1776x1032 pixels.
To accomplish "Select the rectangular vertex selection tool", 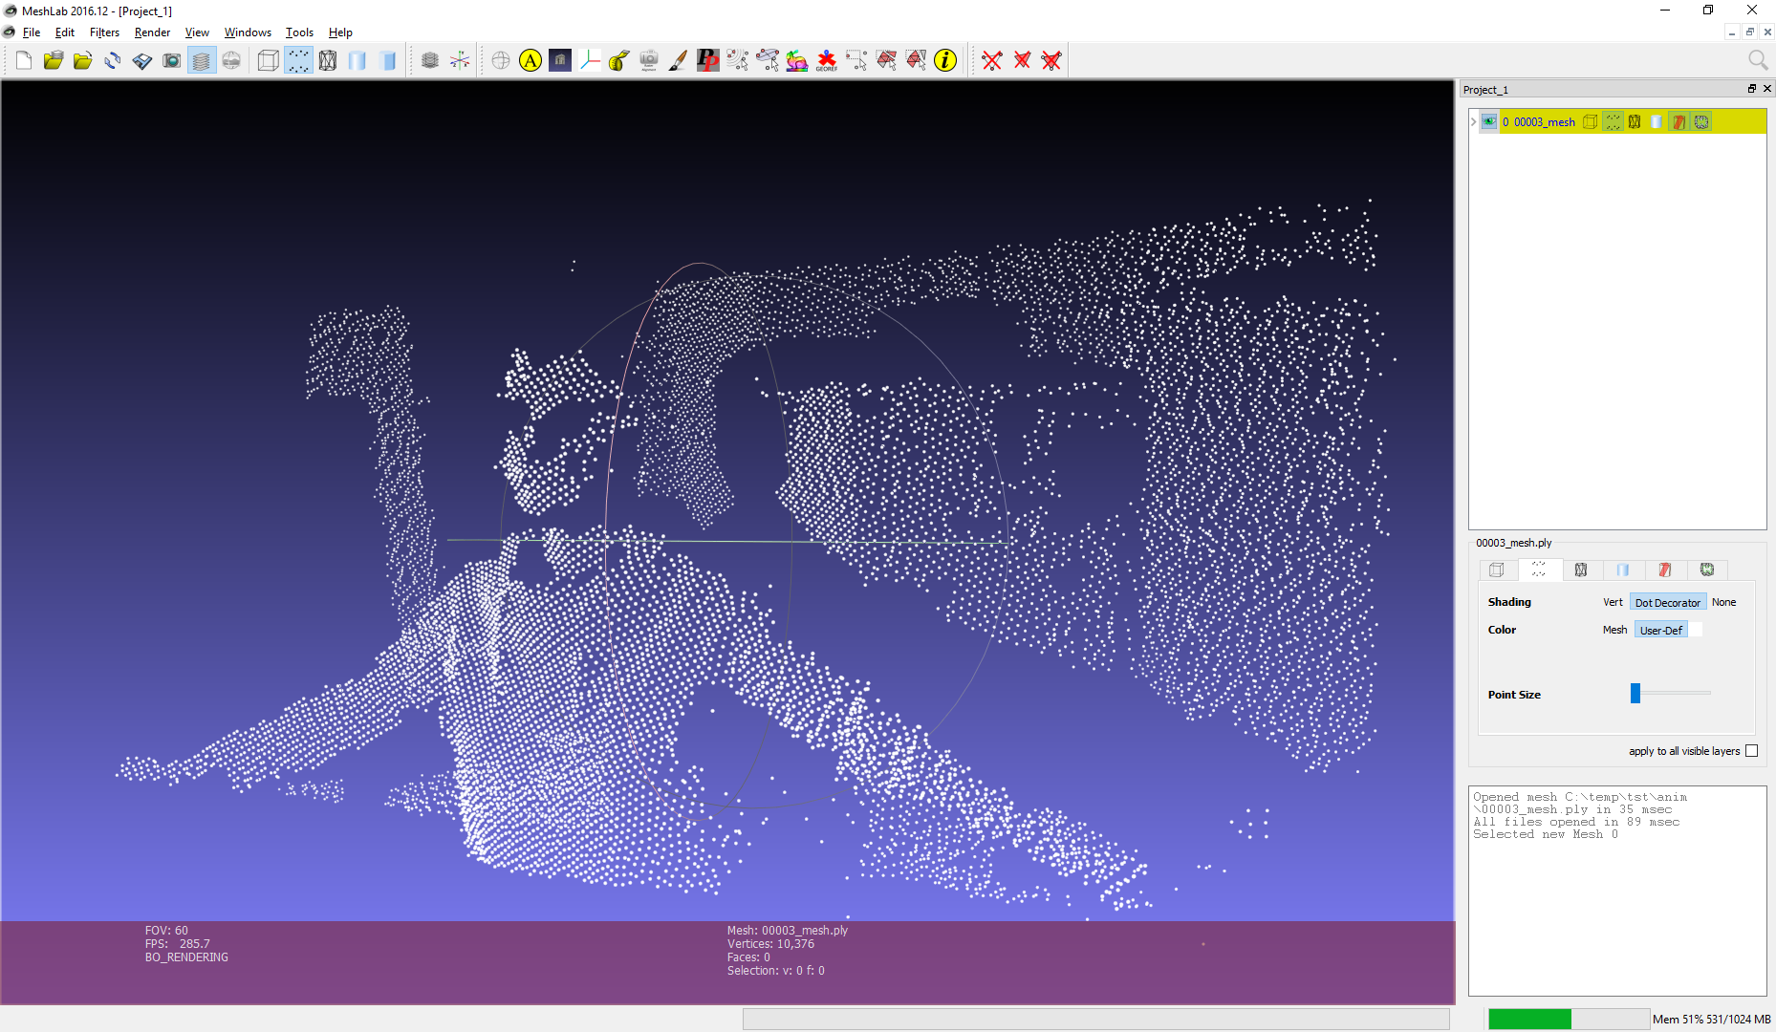I will (x=856, y=61).
